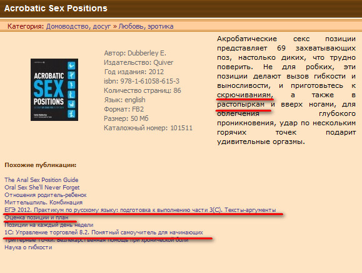Screen dimensions: 362x273
Task: Open Наука о гибкости publication link
Action: [x=28, y=247]
